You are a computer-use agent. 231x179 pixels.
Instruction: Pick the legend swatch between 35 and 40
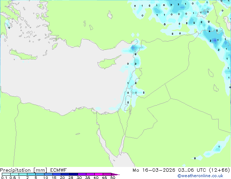click(90, 174)
